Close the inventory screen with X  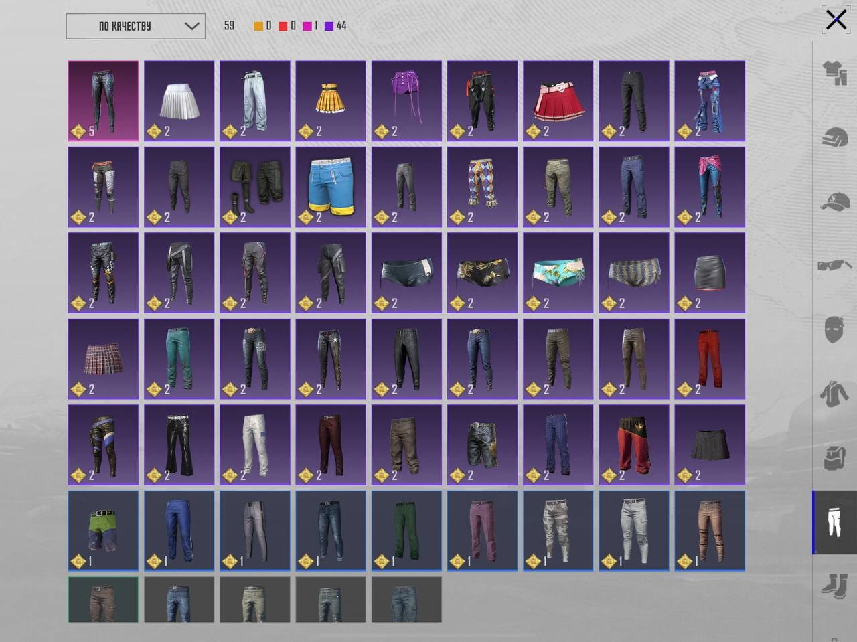click(836, 19)
